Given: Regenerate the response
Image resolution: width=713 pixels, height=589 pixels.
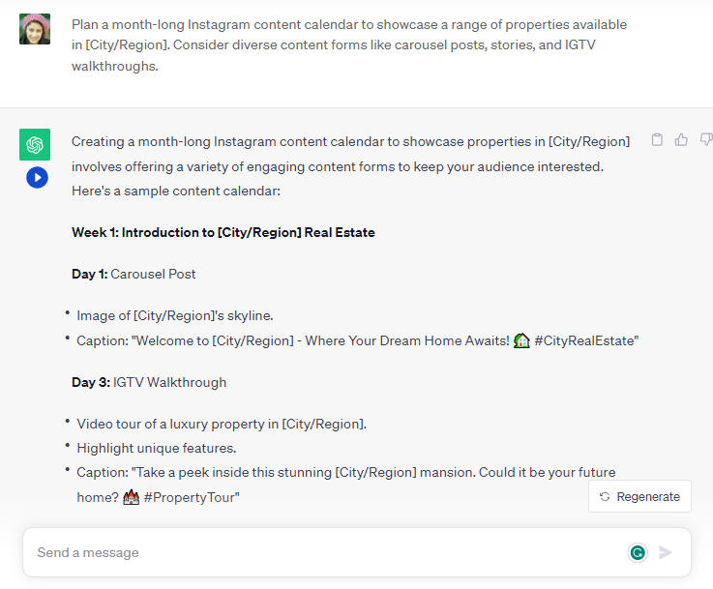Looking at the screenshot, I should pyautogui.click(x=639, y=496).
